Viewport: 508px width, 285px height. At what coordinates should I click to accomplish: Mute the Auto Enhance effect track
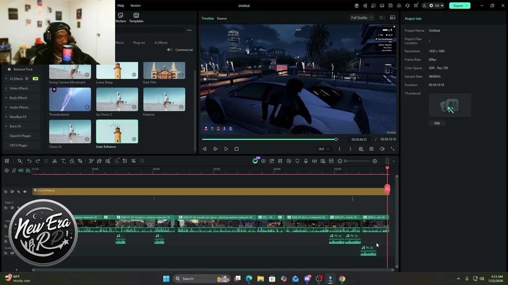[12, 192]
